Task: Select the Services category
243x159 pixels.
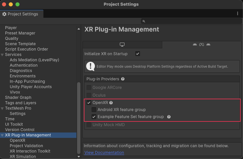Action: (x=13, y=55)
